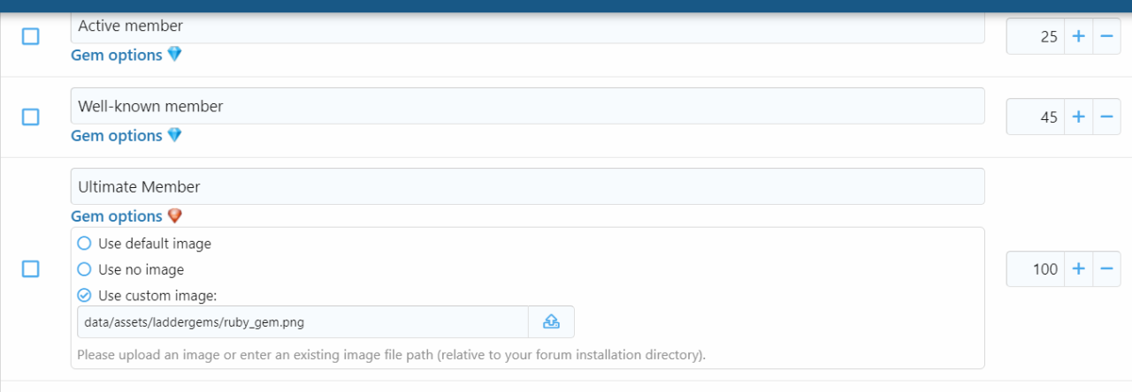Increase Well-known member value with plus
1132x392 pixels.
click(x=1078, y=117)
